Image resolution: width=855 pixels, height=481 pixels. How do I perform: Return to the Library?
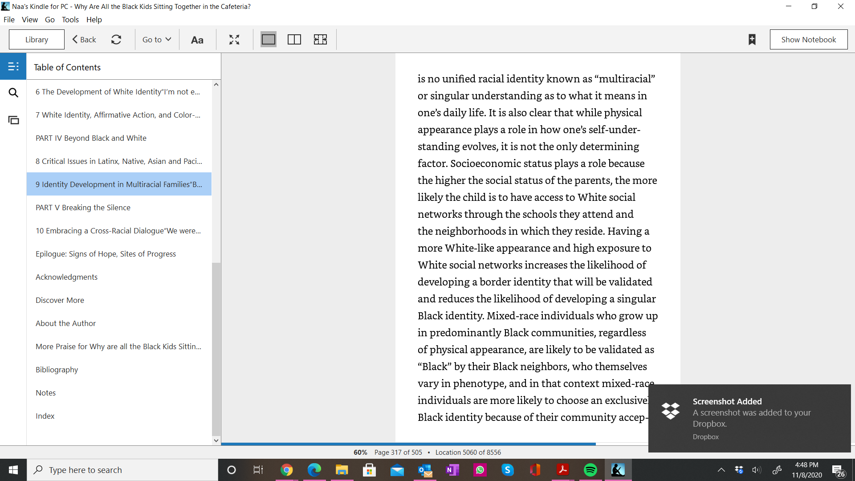pyautogui.click(x=37, y=40)
